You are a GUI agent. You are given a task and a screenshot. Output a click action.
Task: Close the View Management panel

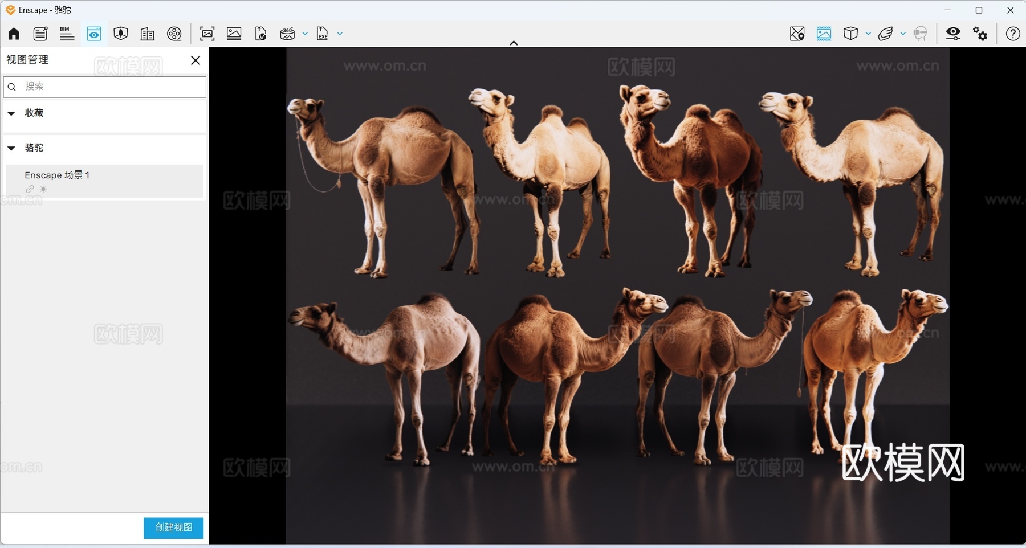coord(196,60)
